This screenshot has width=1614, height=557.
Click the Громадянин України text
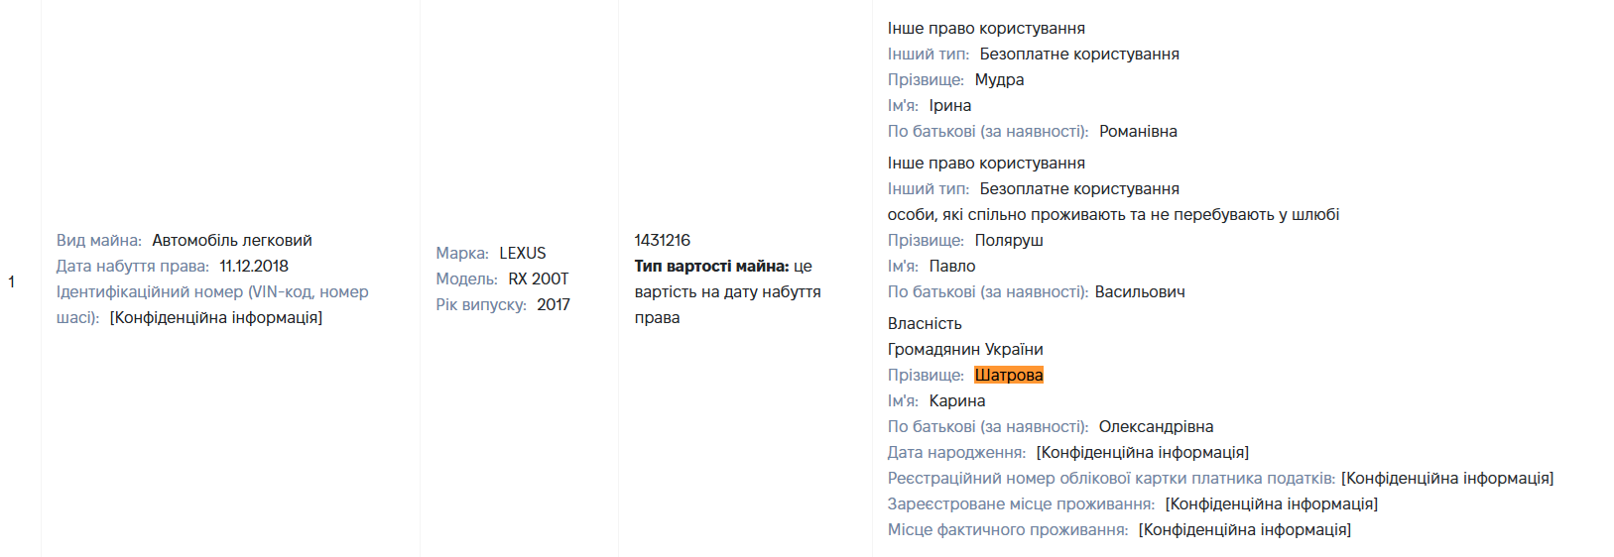click(x=965, y=349)
